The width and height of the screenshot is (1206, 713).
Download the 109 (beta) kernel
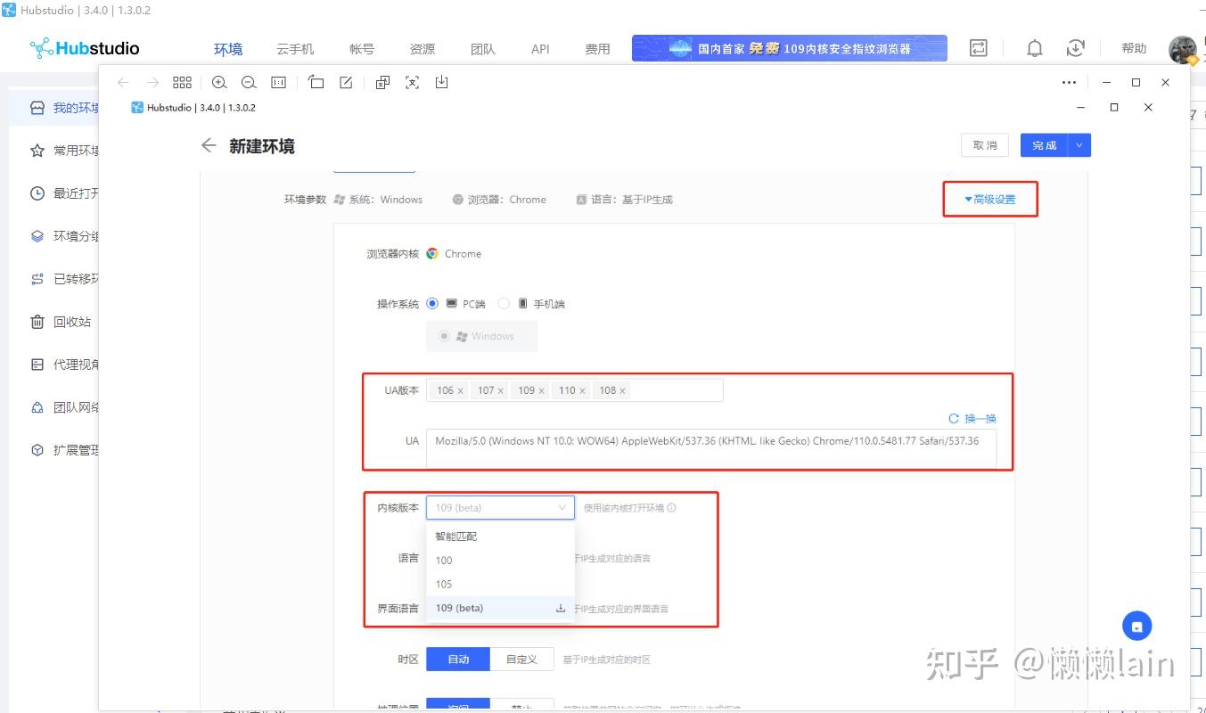[561, 609]
